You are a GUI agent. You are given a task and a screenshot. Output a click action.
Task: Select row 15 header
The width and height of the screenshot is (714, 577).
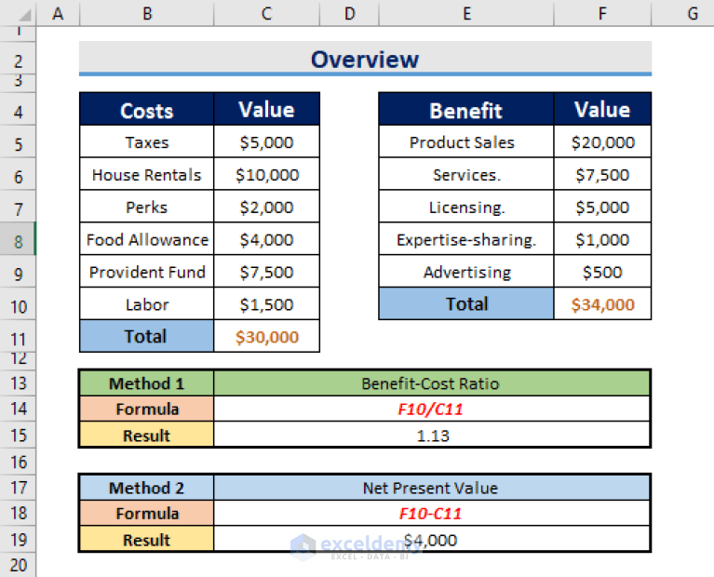[x=18, y=435]
